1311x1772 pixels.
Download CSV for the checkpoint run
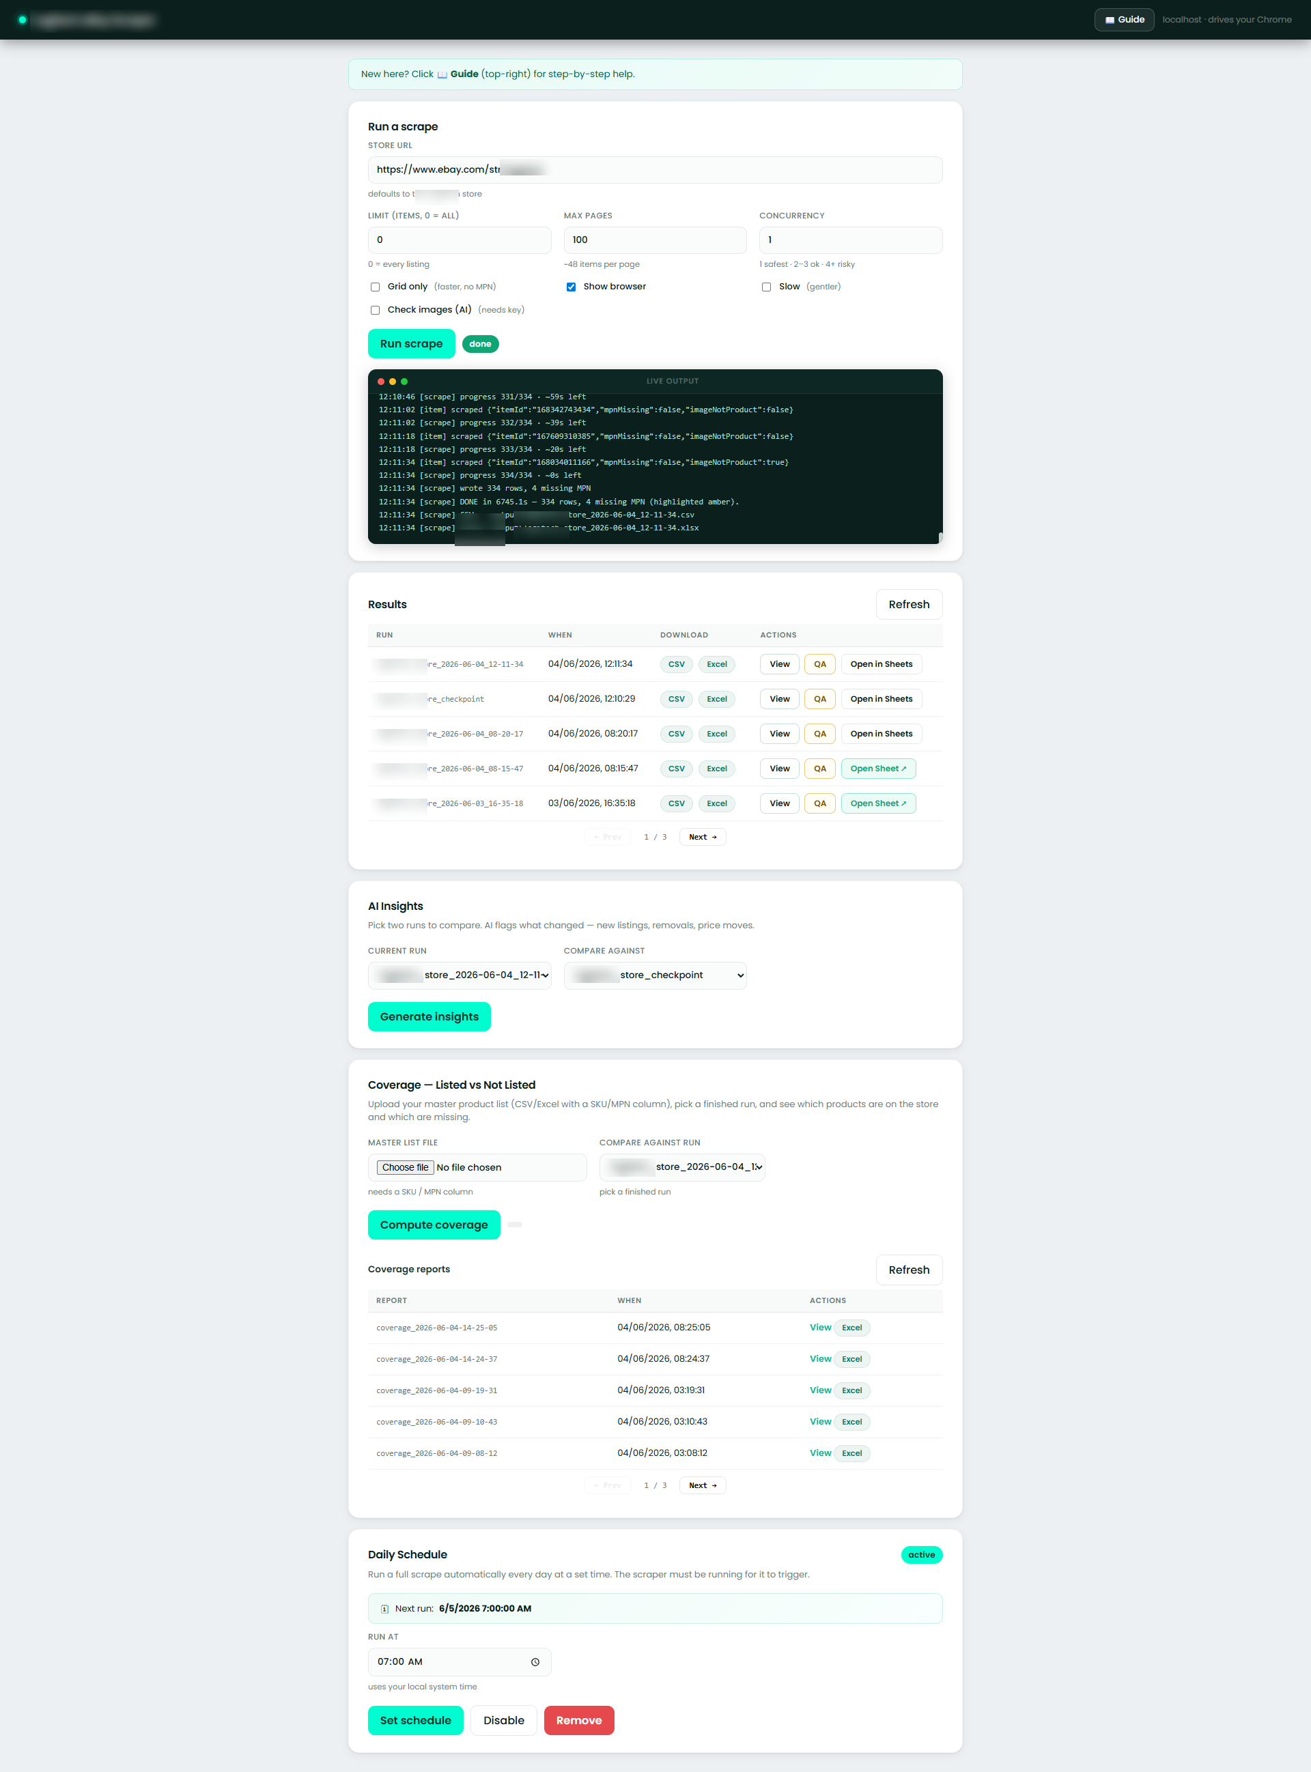pos(676,700)
